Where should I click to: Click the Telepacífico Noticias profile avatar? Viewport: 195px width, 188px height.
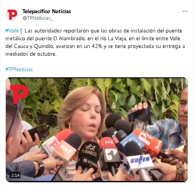coord(12,14)
